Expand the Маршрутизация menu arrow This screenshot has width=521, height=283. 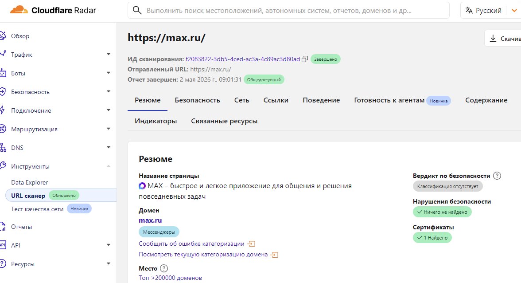108,128
